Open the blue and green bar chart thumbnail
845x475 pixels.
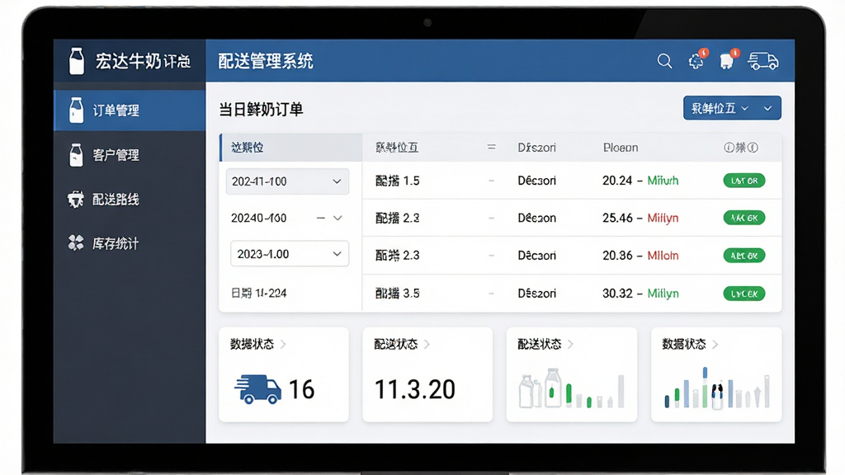click(717, 388)
